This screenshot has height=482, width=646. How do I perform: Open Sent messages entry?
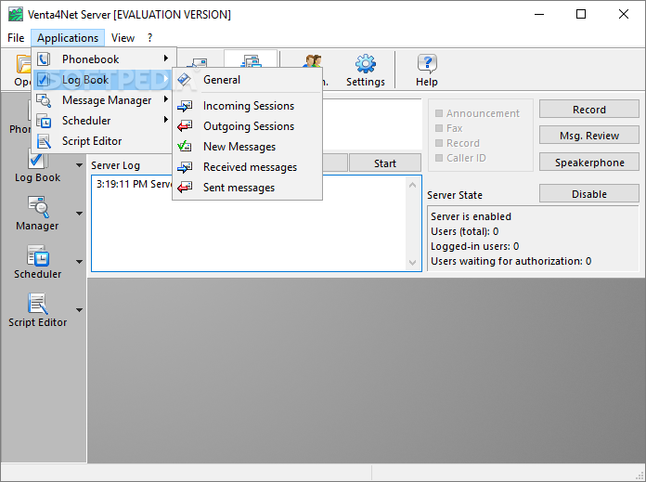click(x=247, y=188)
